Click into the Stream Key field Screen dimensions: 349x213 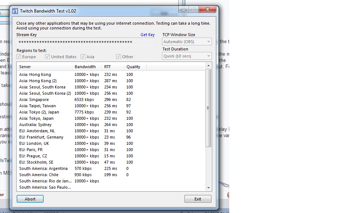[85, 42]
